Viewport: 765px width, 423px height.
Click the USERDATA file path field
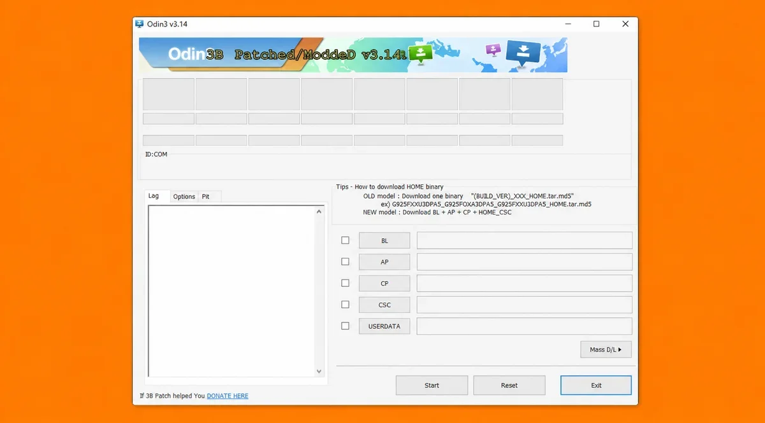tap(525, 326)
